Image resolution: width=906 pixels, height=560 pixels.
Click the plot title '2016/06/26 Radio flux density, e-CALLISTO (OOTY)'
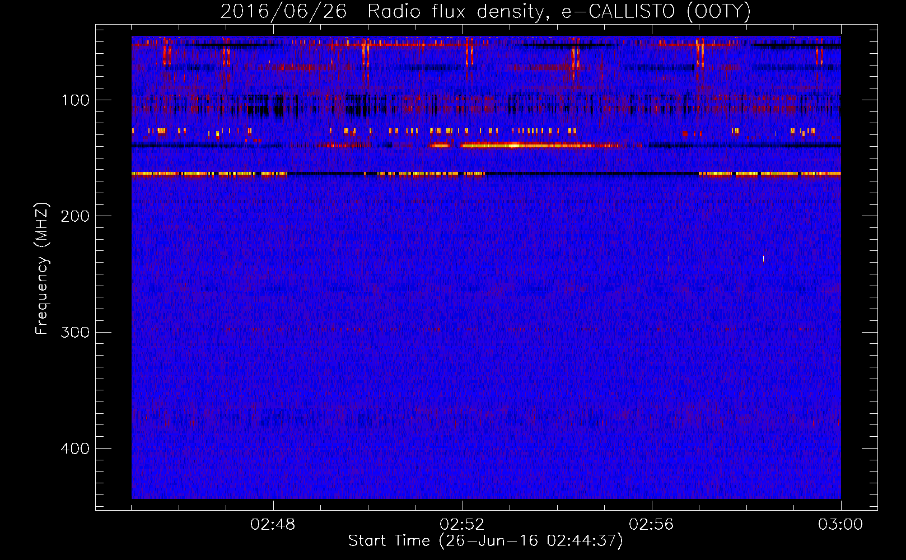[x=485, y=11]
